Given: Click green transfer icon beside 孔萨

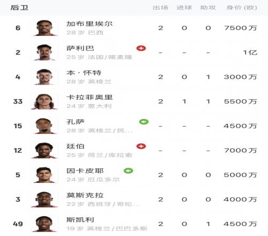Looking at the screenshot, I should pos(144,122).
